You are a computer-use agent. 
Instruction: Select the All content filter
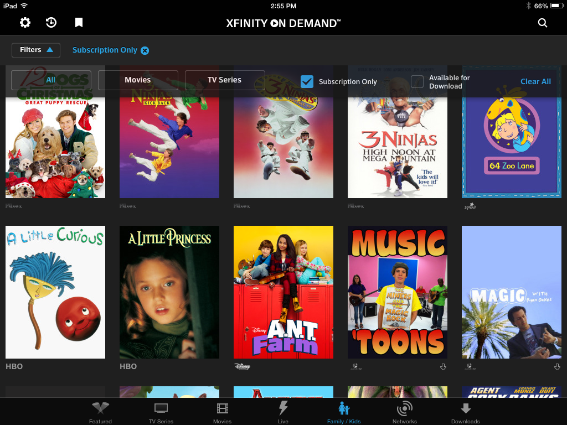pos(50,80)
